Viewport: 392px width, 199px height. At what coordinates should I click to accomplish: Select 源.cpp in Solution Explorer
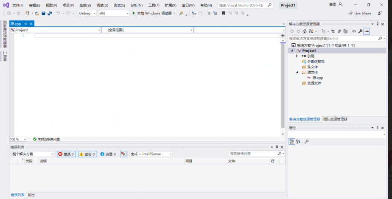[x=318, y=78]
